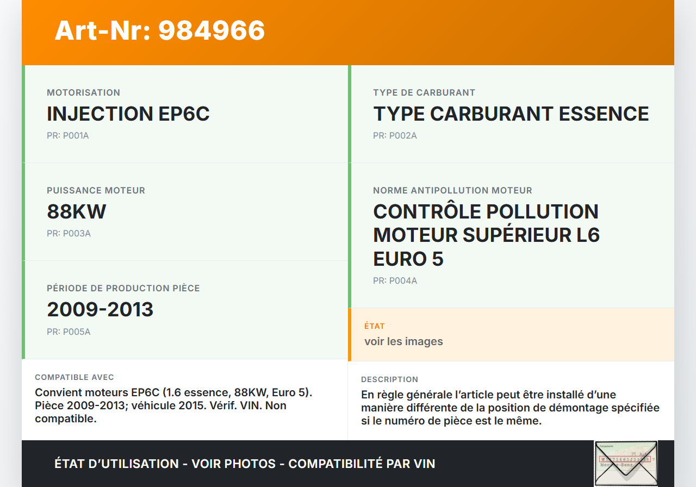
Task: Click "voir les images" in the État box
Action: [403, 341]
